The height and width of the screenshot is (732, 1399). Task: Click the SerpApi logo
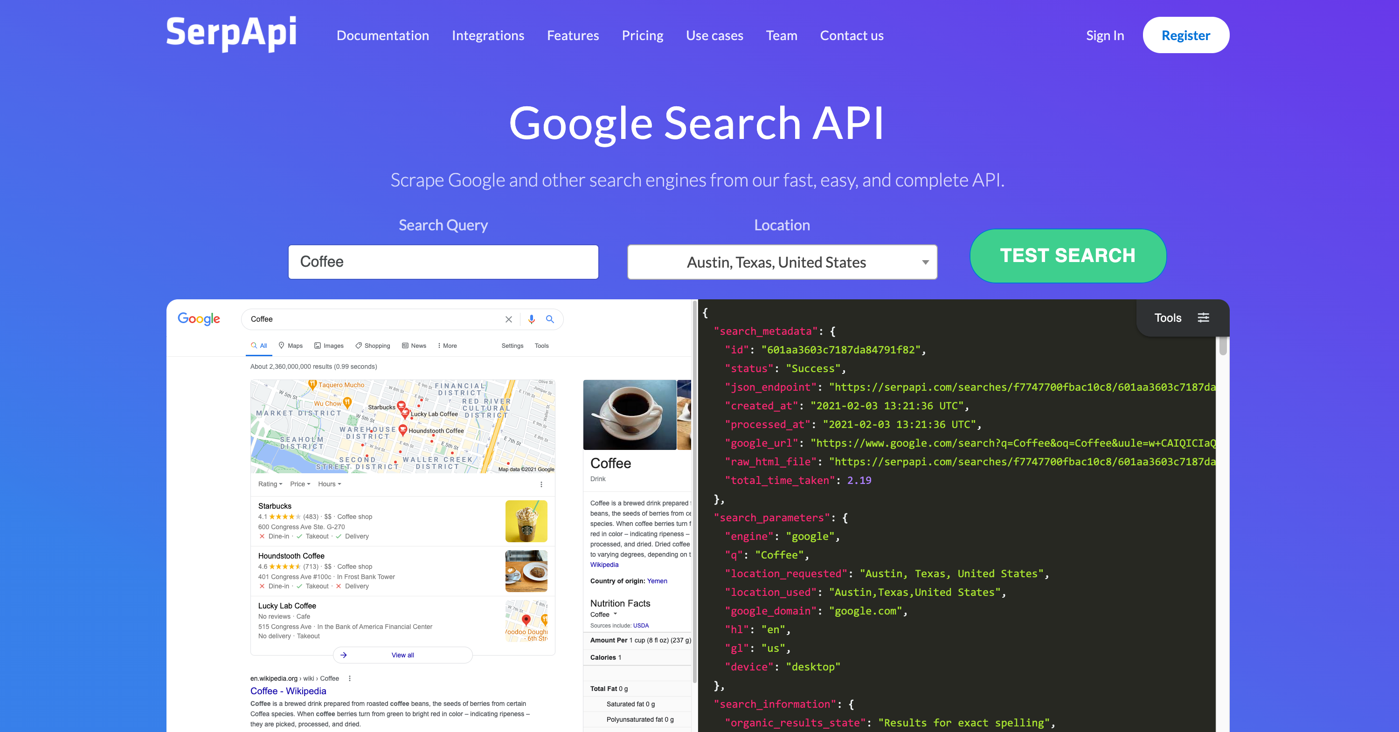(230, 34)
